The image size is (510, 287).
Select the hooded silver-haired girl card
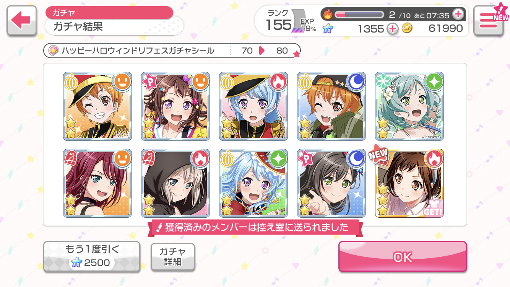pyautogui.click(x=175, y=183)
